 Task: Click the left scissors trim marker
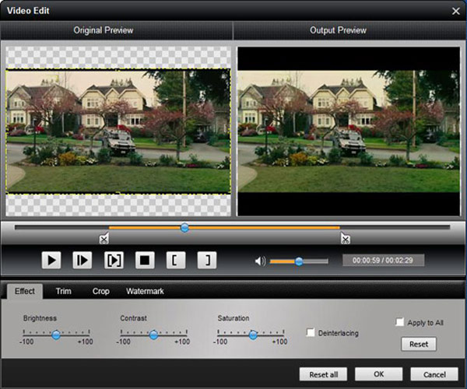pyautogui.click(x=104, y=239)
